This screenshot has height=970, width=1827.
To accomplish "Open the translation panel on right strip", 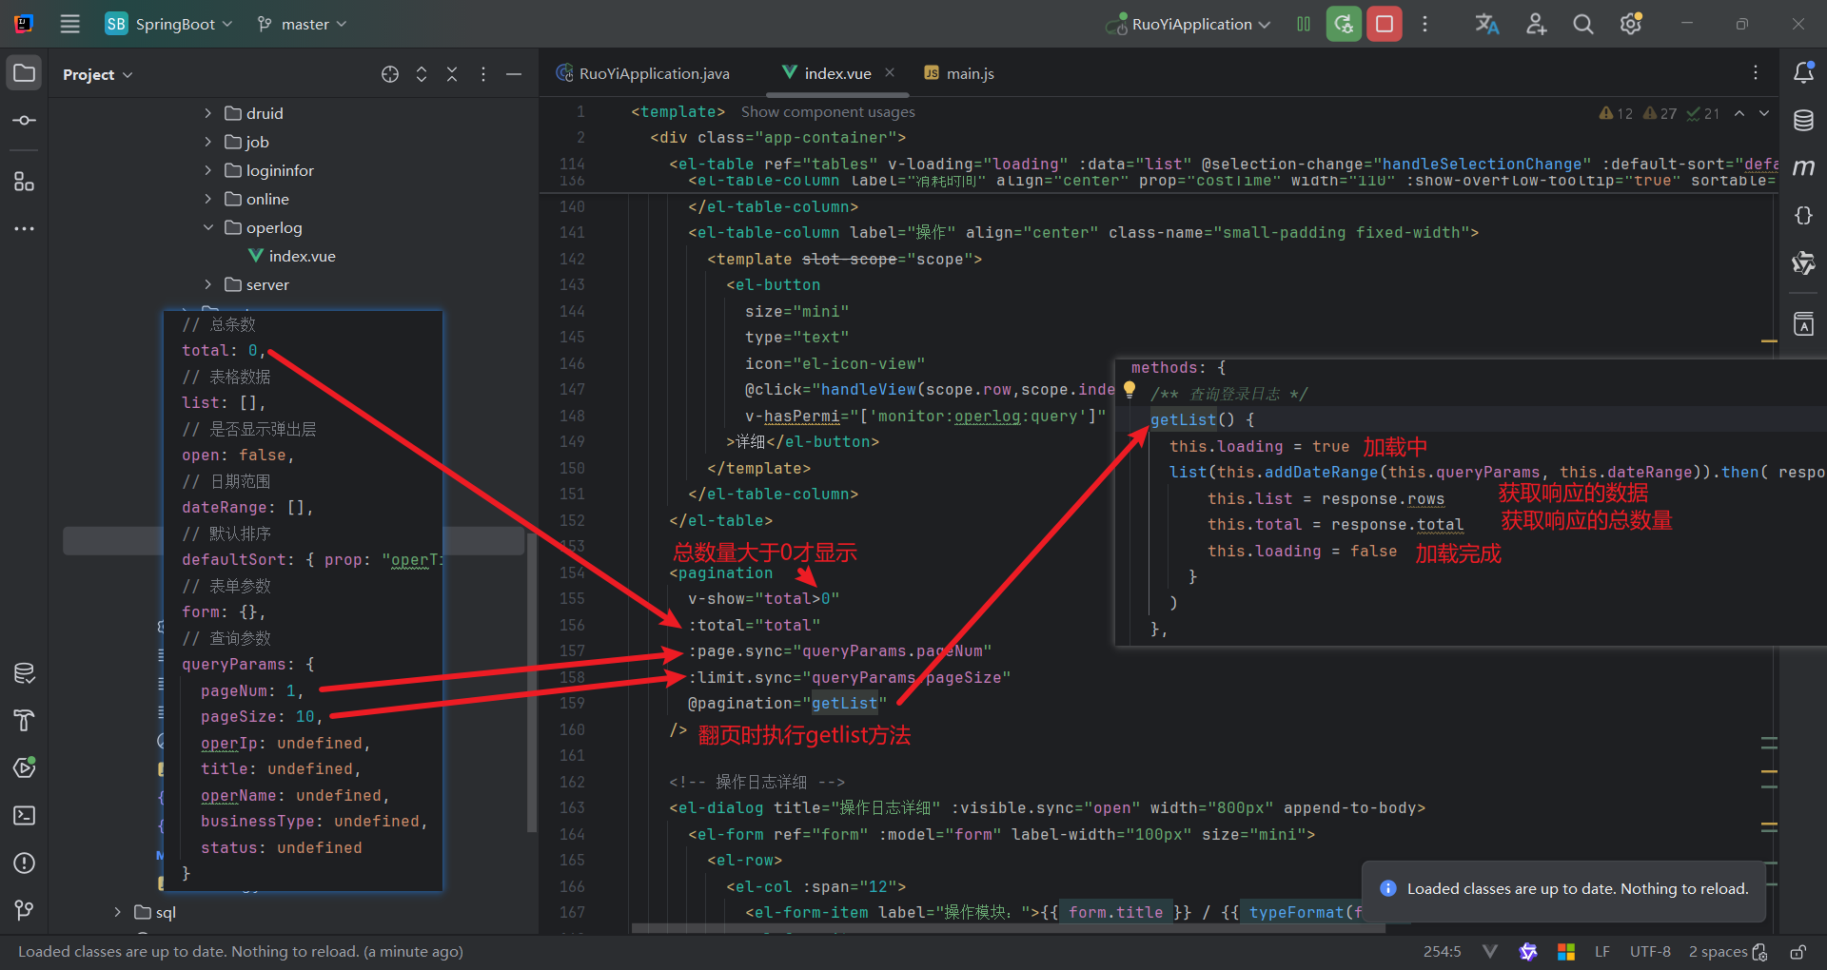I will click(x=1803, y=324).
